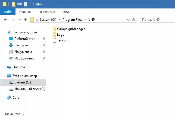The width and height of the screenshot is (175, 117).
Task: Open the CampaignManager folder
Action: coord(69,29)
